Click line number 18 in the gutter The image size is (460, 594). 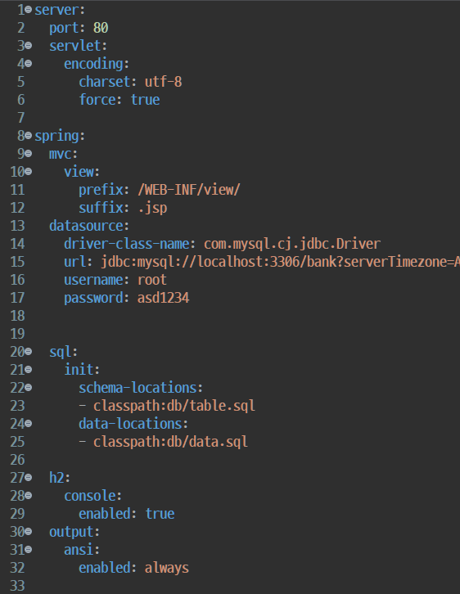click(17, 316)
